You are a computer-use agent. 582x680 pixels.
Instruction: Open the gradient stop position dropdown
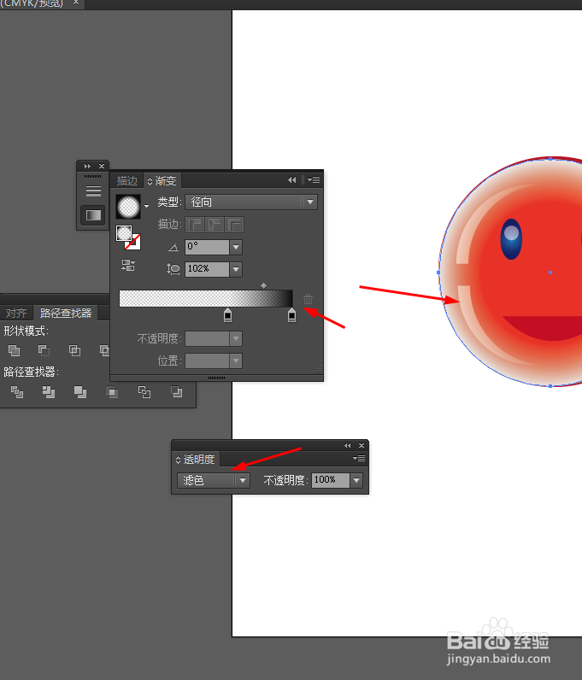(x=236, y=361)
